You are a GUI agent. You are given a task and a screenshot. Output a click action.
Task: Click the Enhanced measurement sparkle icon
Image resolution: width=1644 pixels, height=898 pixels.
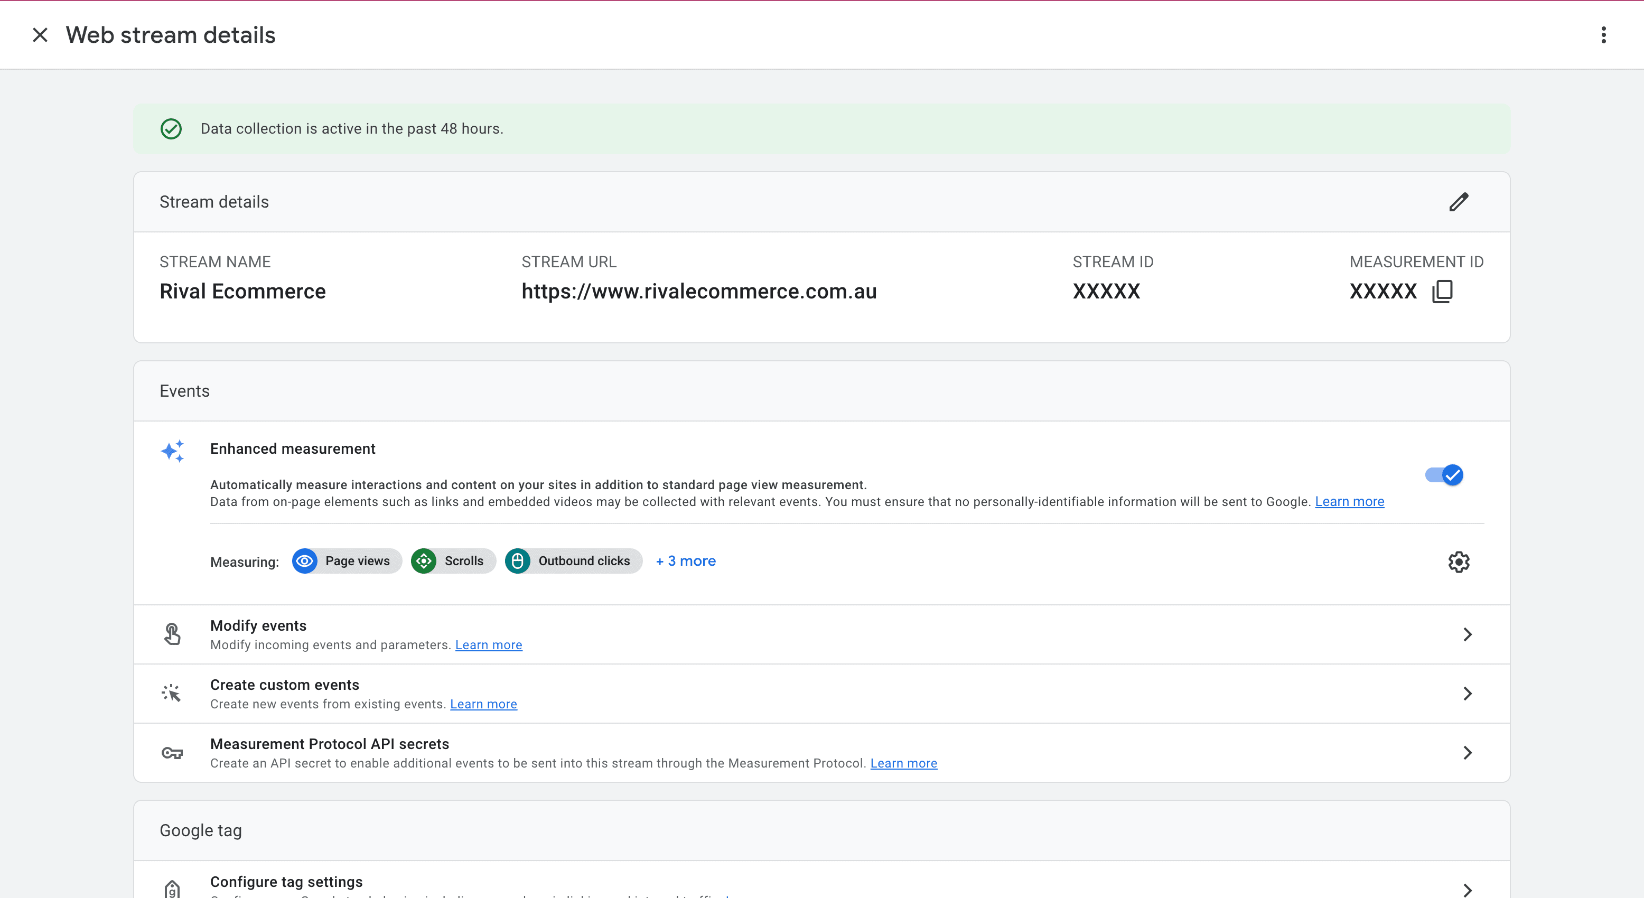[172, 451]
